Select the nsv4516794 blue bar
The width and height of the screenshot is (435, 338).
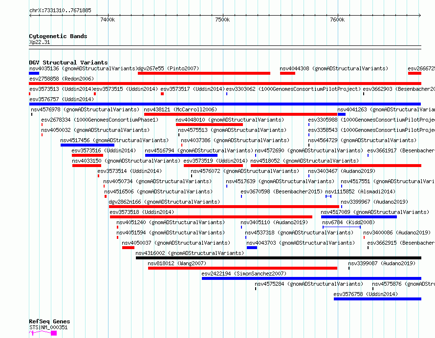[181, 155]
